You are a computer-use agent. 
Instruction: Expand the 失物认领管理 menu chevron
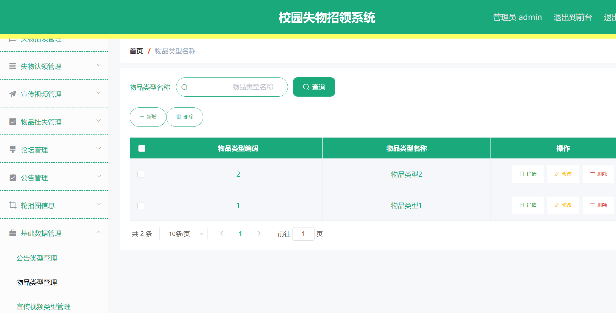click(x=99, y=65)
